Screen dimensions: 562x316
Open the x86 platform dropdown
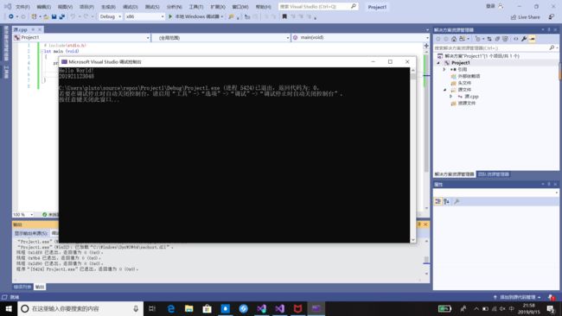click(x=144, y=16)
